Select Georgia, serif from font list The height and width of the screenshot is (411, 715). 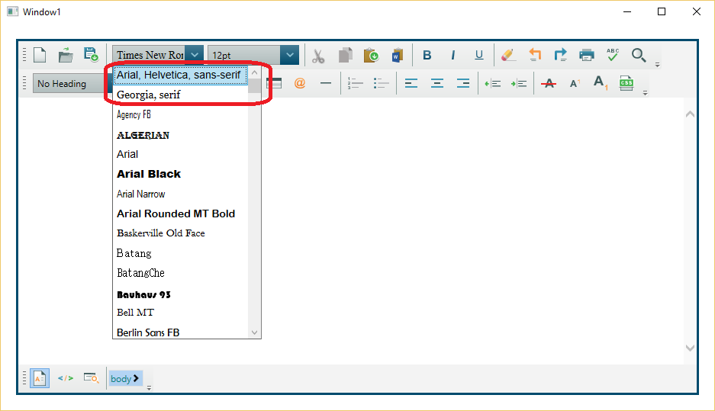(x=148, y=95)
